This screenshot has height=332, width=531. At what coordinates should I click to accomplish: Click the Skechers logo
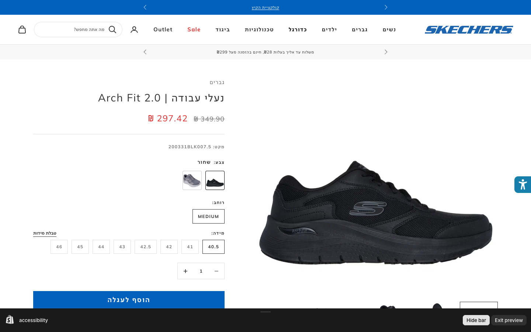[x=469, y=30]
